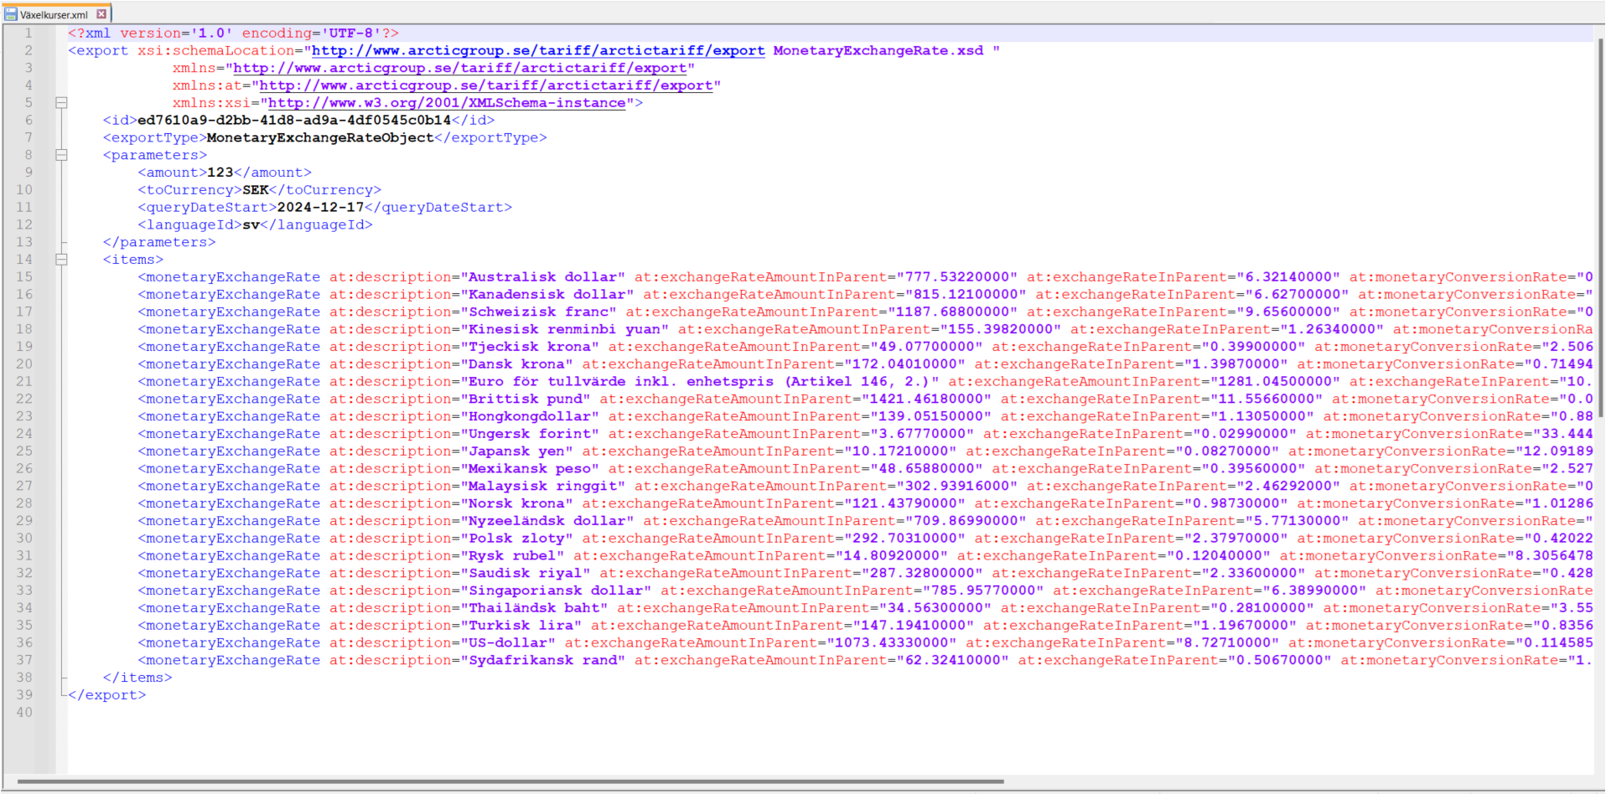1606x794 pixels.
Task: Click the "US-dollar" description text
Action: 508,643
